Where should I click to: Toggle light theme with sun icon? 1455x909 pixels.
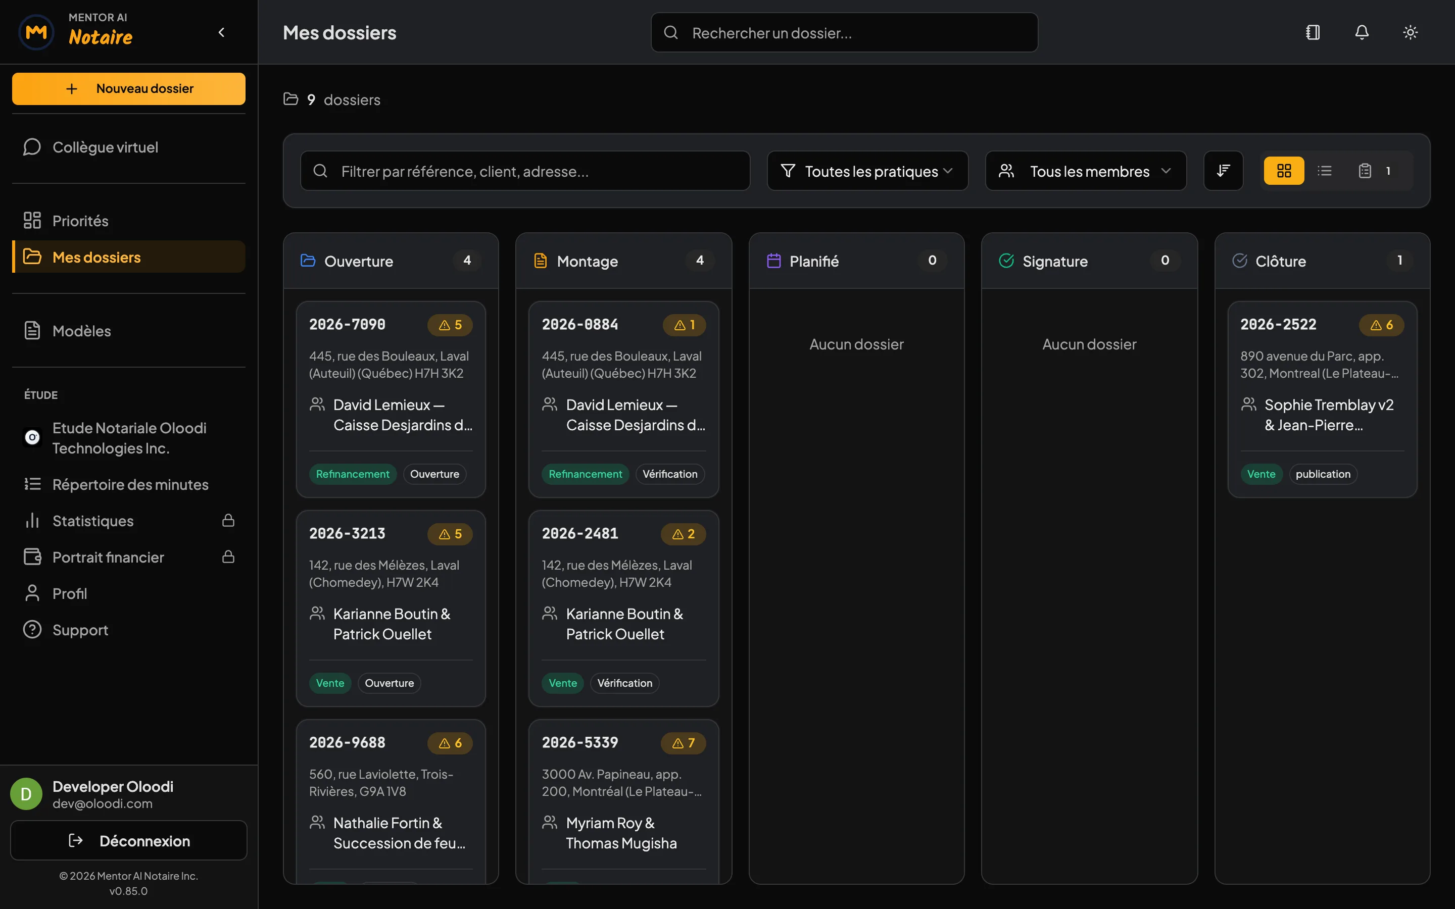(1411, 32)
